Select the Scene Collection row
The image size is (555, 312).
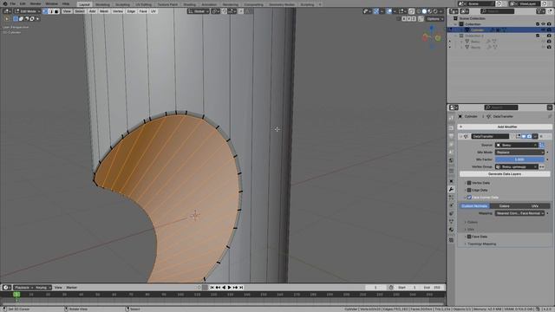pos(472,18)
